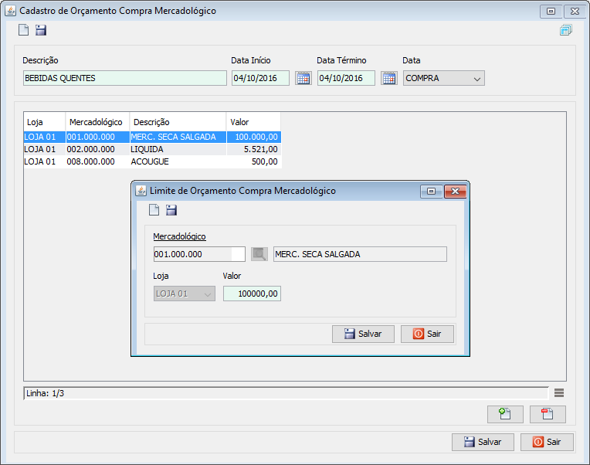Click Salvar button in Limite dialog
This screenshot has width=590, height=465.
[363, 334]
